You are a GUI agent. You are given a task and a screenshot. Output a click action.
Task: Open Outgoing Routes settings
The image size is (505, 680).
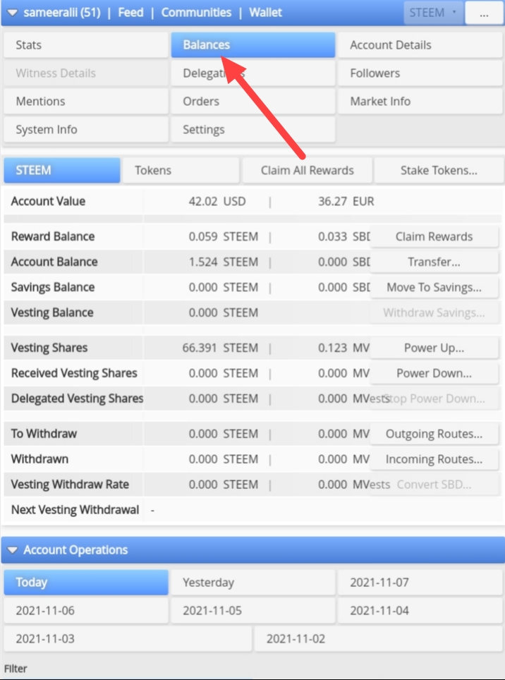pos(434,434)
